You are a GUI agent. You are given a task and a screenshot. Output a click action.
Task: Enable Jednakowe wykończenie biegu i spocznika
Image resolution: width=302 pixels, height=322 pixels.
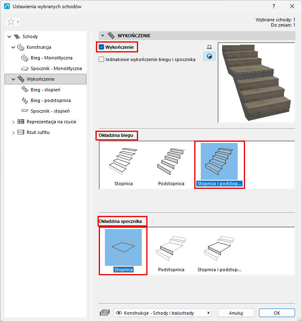point(102,59)
